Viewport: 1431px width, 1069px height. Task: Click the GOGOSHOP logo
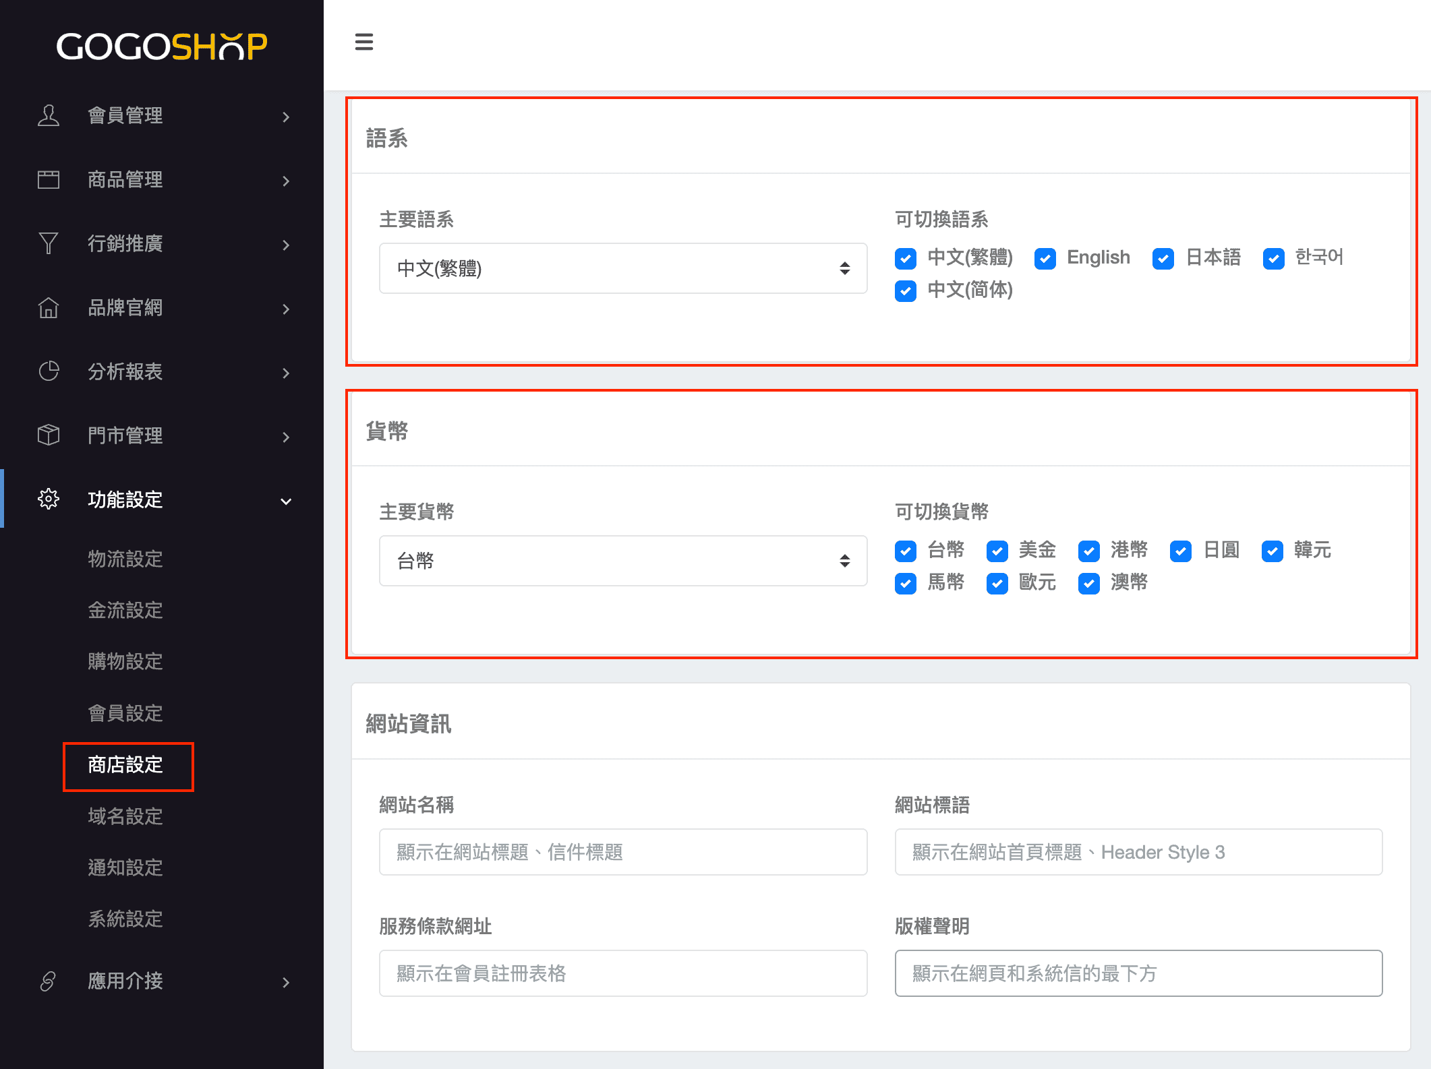(162, 46)
